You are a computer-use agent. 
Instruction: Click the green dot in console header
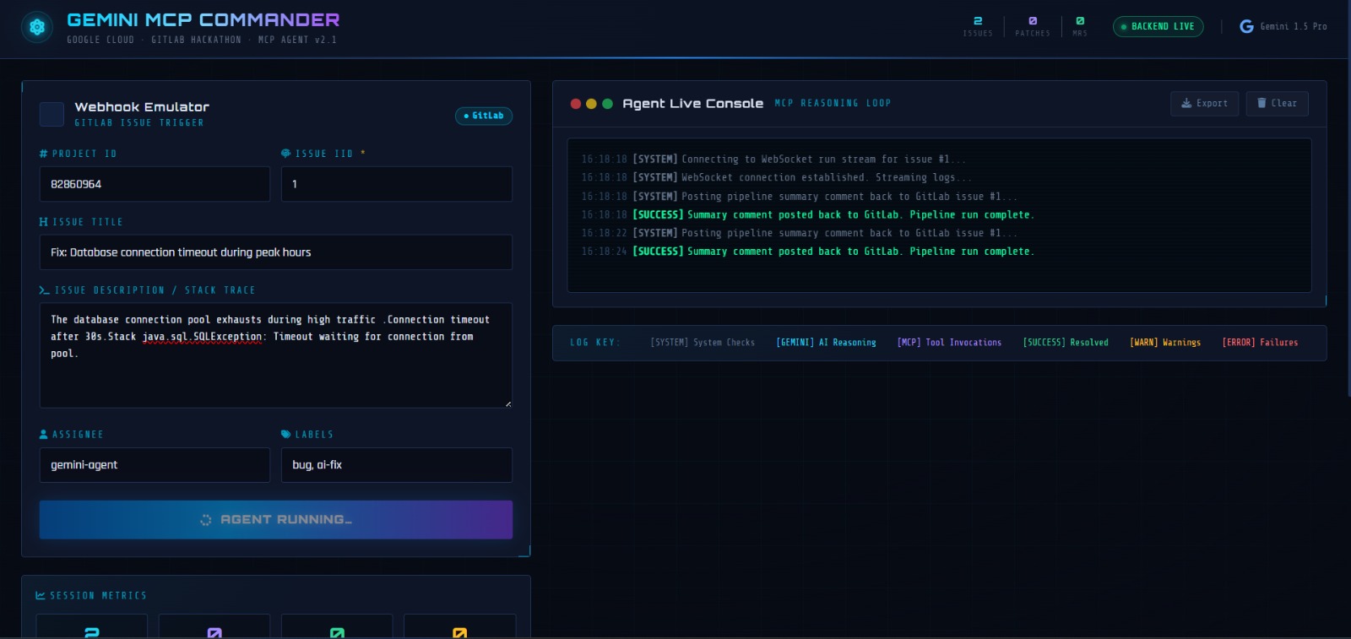click(x=607, y=104)
